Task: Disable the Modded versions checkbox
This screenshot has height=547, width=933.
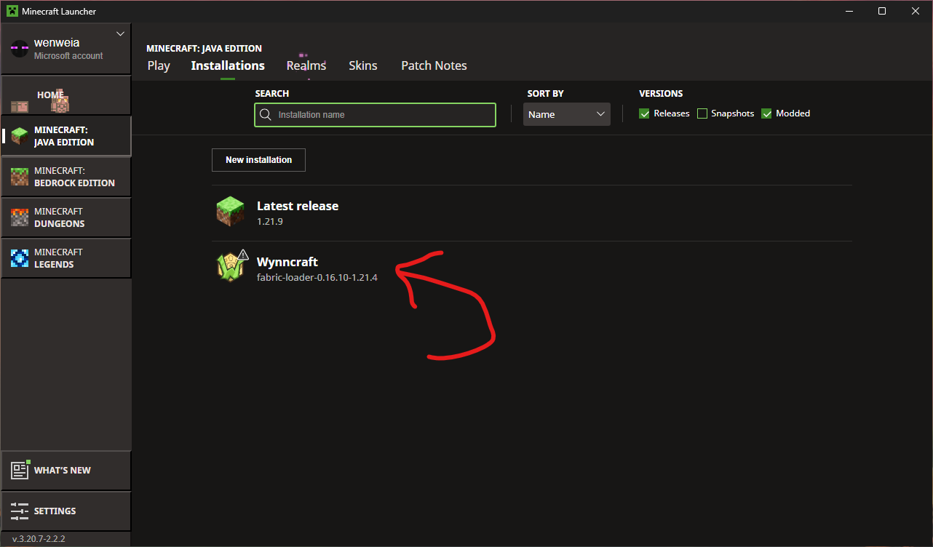Action: [x=766, y=113]
